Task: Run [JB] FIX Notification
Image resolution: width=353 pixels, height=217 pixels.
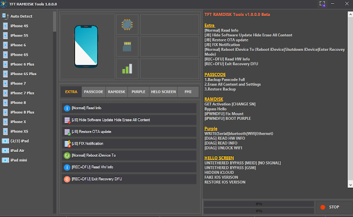Action: [129, 144]
